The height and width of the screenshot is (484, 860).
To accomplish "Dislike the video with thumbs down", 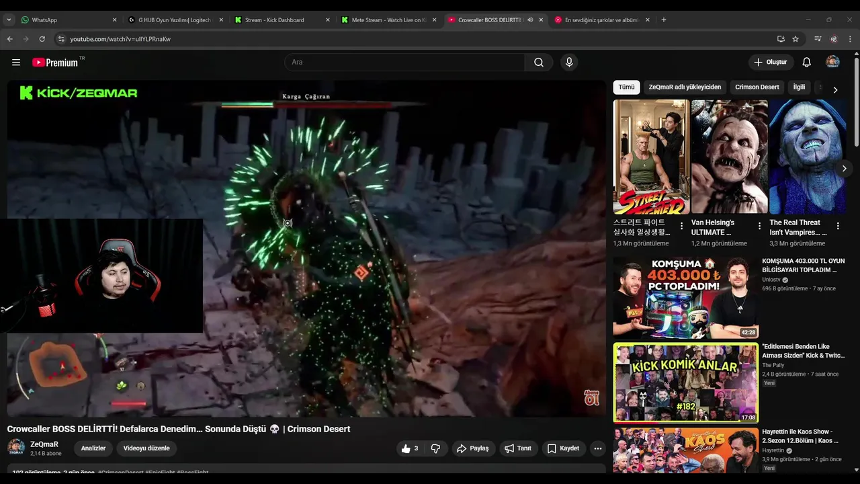I will pyautogui.click(x=435, y=448).
